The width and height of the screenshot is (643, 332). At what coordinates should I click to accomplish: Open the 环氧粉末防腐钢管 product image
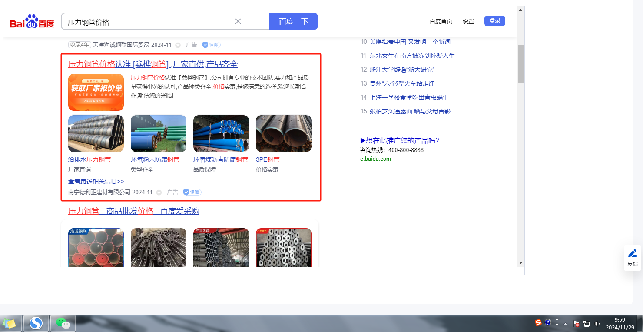(x=159, y=133)
